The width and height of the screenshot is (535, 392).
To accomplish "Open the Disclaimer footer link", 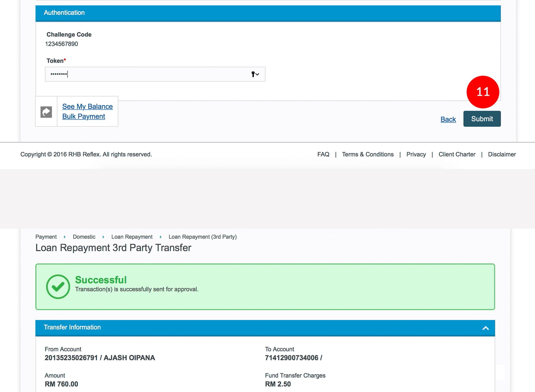I will [502, 154].
